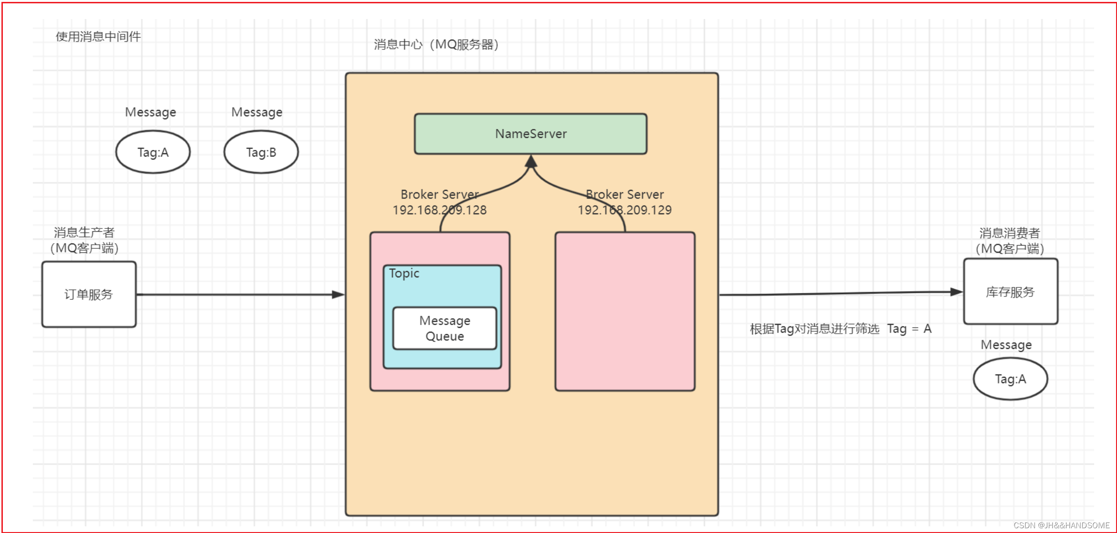This screenshot has width=1117, height=533.
Task: Click the 消息中心（MQ服务器）heading
Action: [x=436, y=45]
